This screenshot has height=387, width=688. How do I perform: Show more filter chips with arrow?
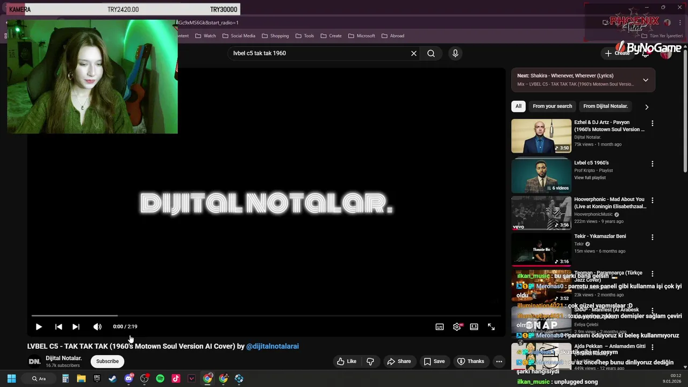(647, 107)
